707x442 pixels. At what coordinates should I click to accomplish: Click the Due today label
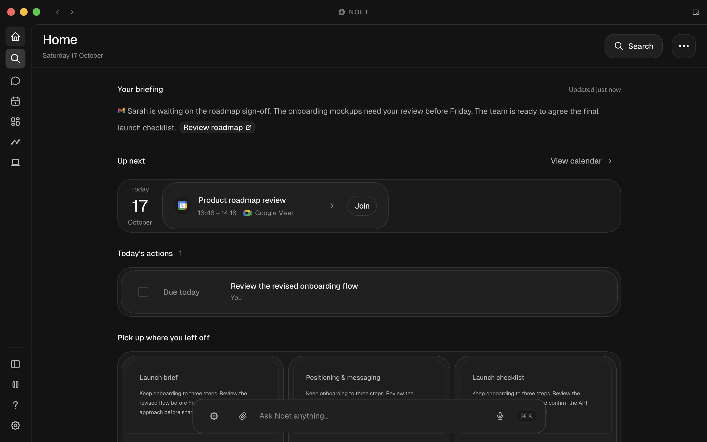coord(181,292)
